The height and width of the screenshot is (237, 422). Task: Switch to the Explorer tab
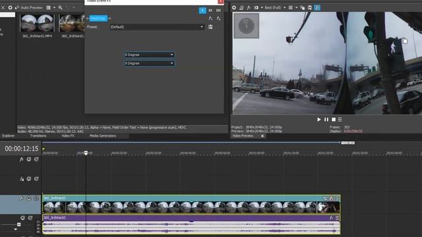coord(9,136)
